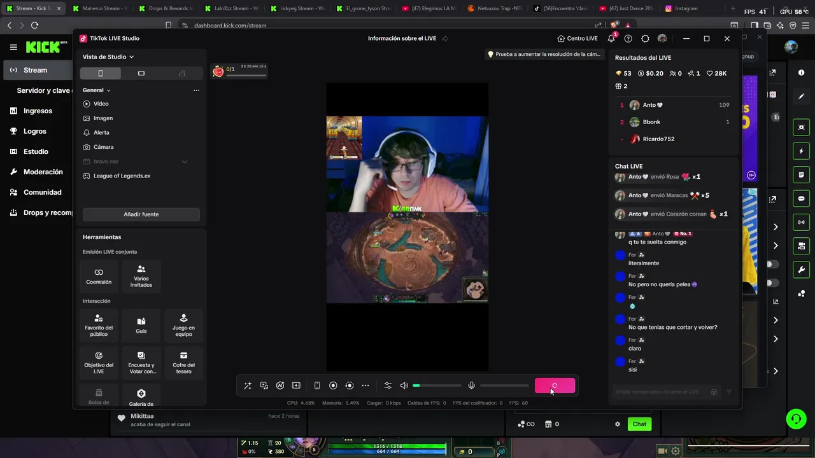This screenshot has width=815, height=458.
Task: Select the portrait phone view tab
Action: click(100, 73)
